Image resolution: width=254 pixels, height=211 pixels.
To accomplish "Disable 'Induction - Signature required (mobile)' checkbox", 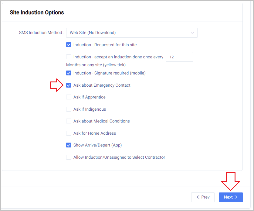I will 69,73.
